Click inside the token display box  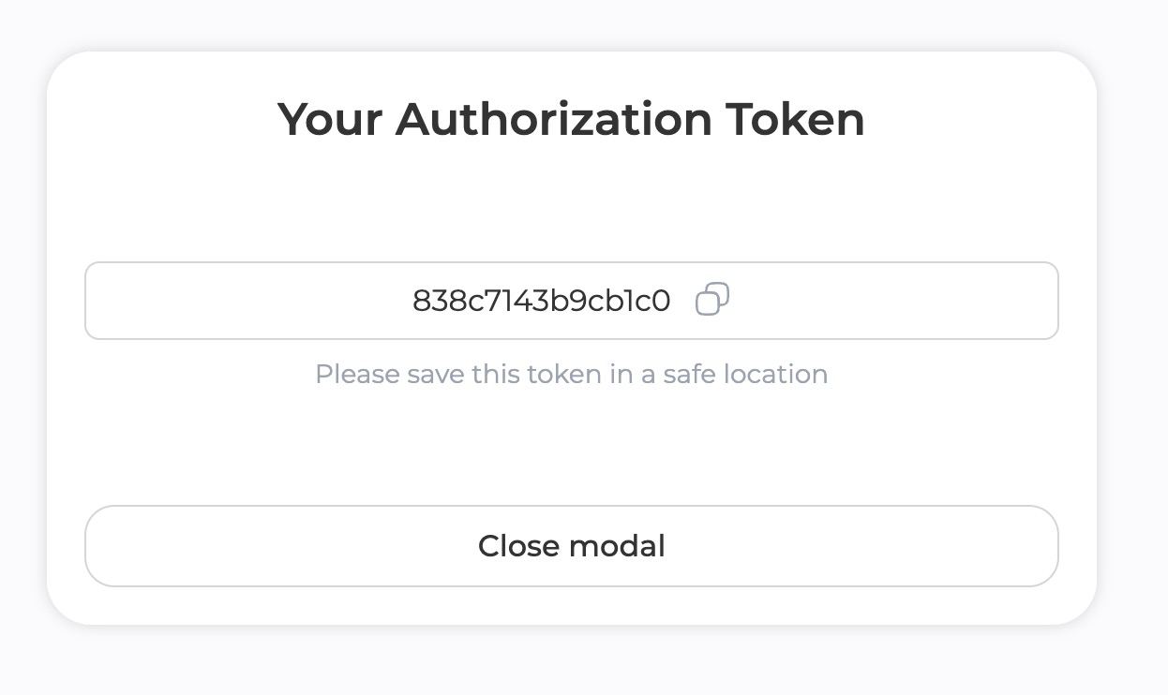point(281,301)
